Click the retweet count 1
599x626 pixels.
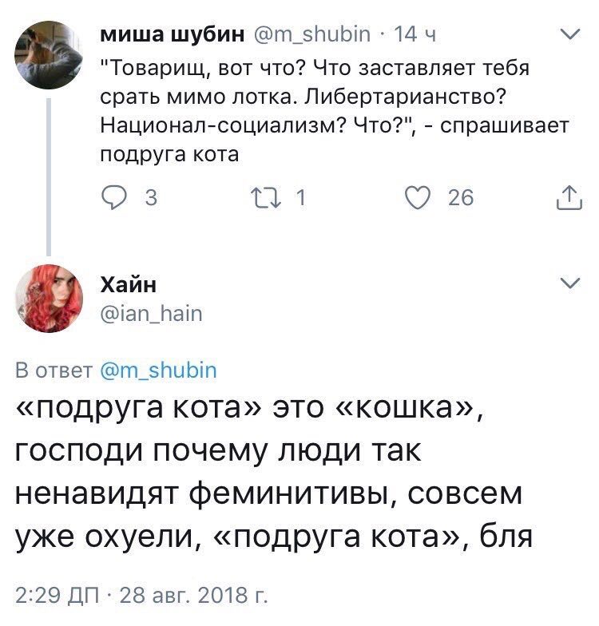(x=301, y=197)
